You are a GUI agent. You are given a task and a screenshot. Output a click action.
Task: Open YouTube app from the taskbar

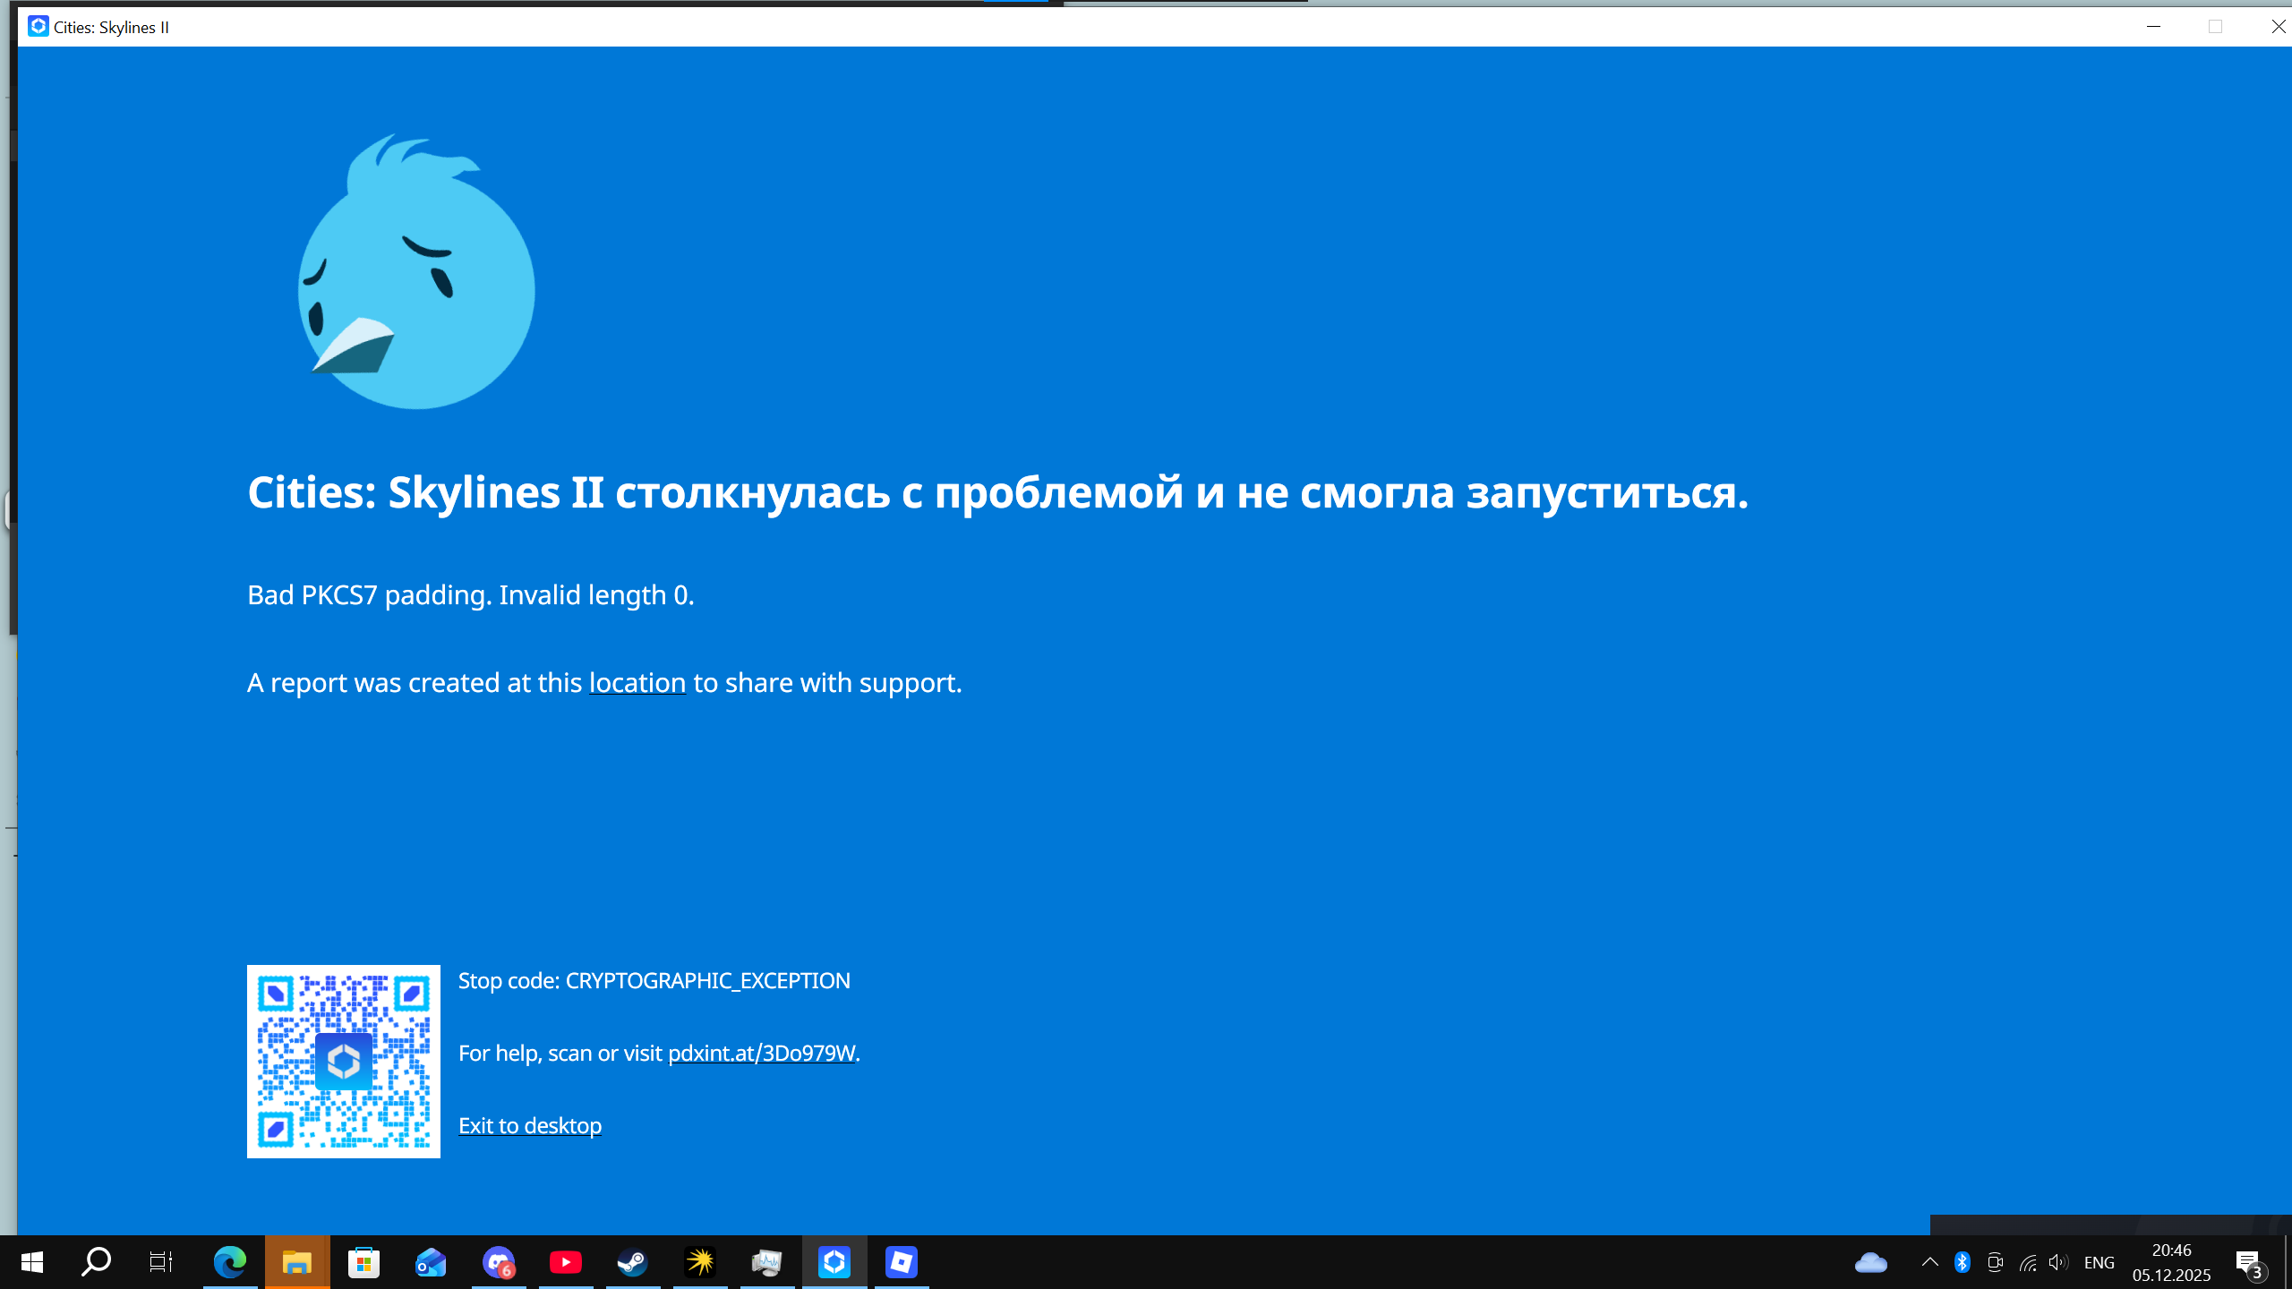(x=566, y=1262)
